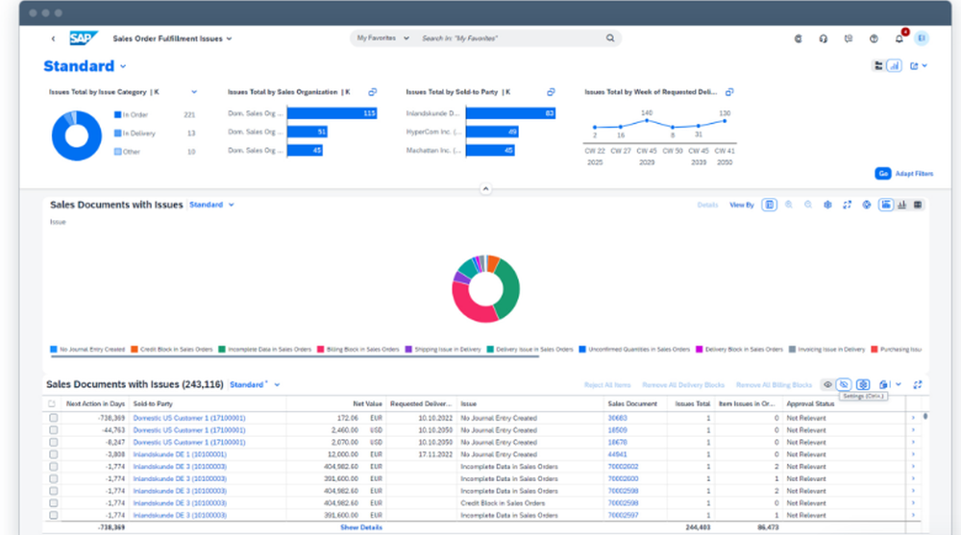Expand the Standard page variant dropdown
Screen dimensions: 961x535
pos(123,66)
